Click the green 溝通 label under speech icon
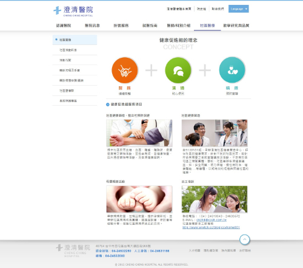This screenshot has height=268, width=303. click(x=178, y=88)
